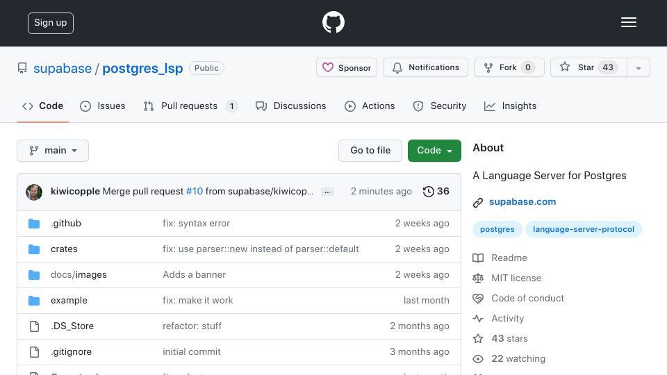Open the Security tab
The image size is (667, 375).
tap(440, 106)
